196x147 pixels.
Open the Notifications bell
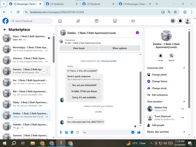pos(180,21)
